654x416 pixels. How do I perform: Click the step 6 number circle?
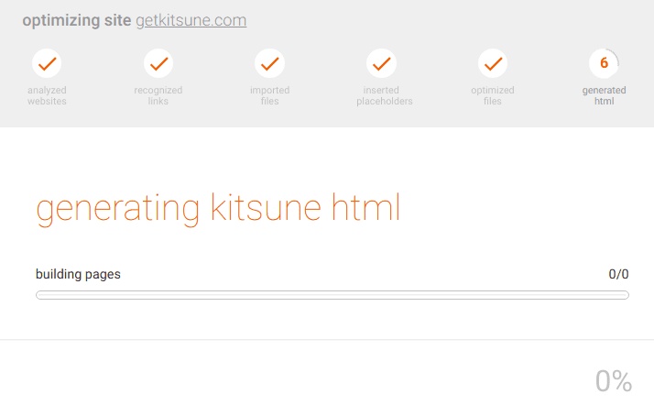click(604, 63)
